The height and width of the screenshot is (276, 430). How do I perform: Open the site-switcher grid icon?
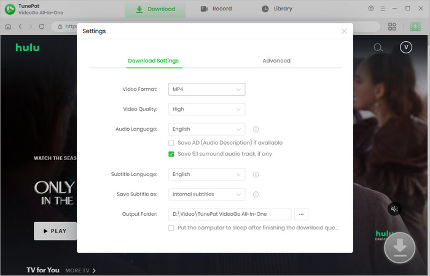[x=392, y=26]
